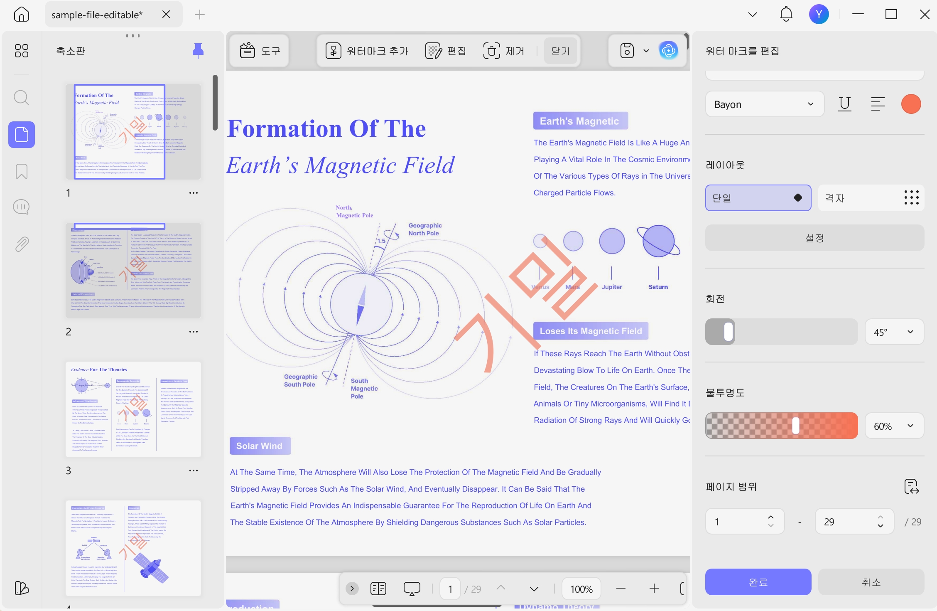
Task: Open the 45° rotation dropdown
Action: [x=895, y=332]
